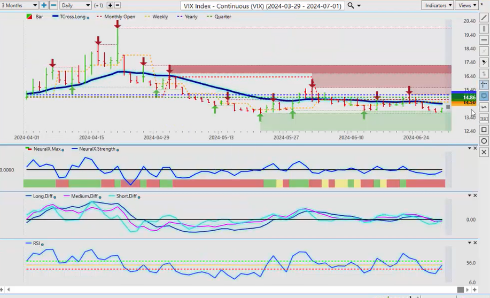Click the scrollbar left arrow
This screenshot has width=490, height=298.
click(x=8, y=289)
